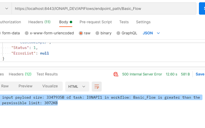Click the network globe warning icon
The height and width of the screenshot is (128, 205).
click(x=116, y=74)
